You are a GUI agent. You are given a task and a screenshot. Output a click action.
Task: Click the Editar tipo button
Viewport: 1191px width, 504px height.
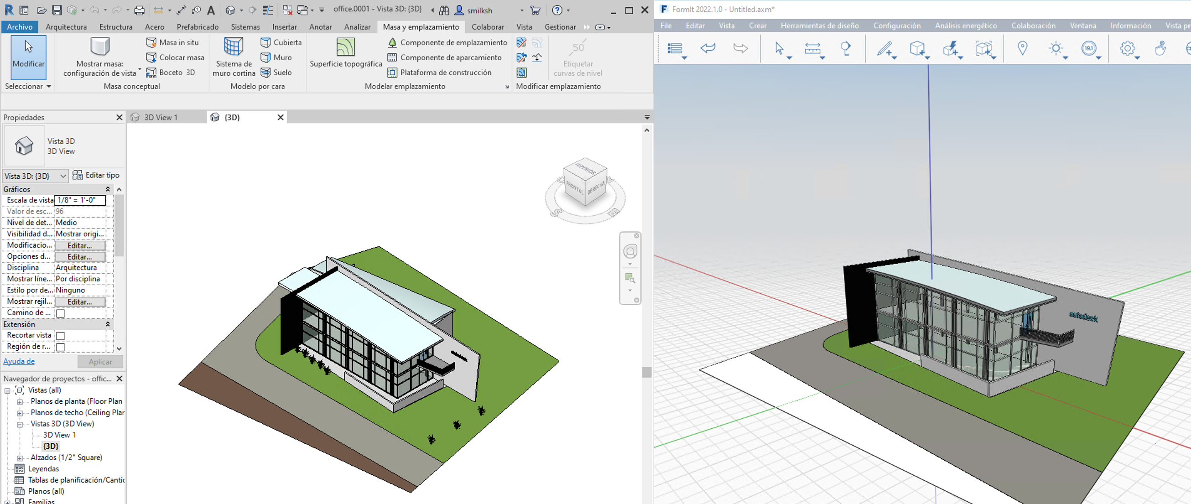(x=96, y=175)
